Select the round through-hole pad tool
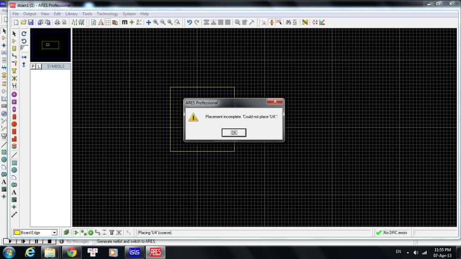Viewport: 461px width, 259px height. (14, 94)
